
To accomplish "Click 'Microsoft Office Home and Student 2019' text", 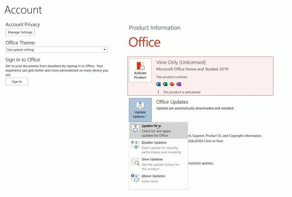I will point(192,69).
